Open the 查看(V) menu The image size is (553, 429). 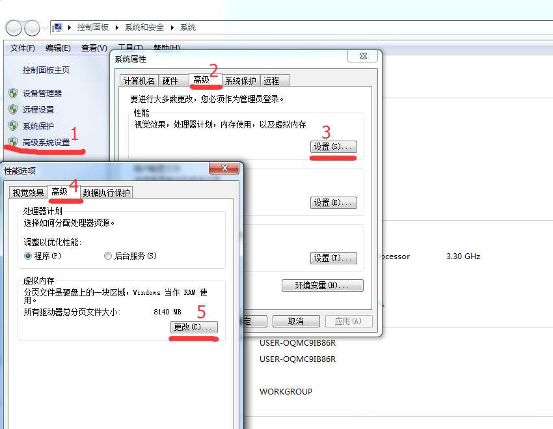94,48
